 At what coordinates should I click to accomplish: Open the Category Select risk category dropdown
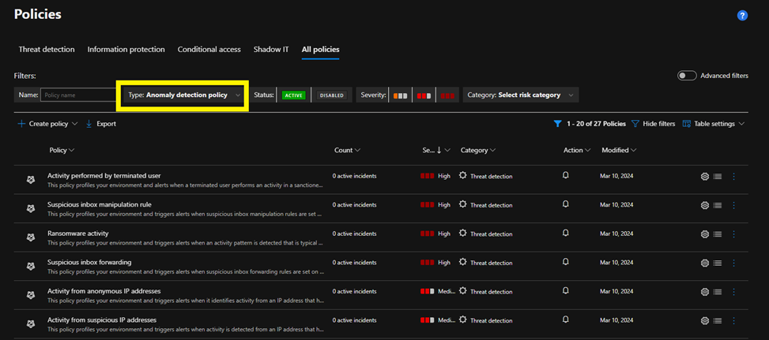click(521, 95)
